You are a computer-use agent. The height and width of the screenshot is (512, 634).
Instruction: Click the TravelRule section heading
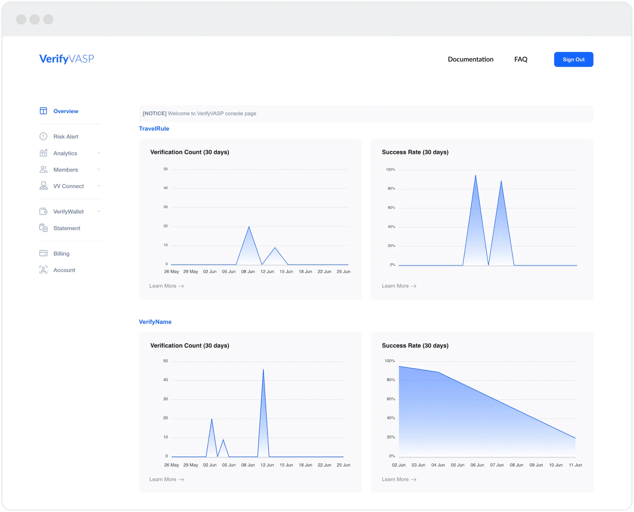154,129
